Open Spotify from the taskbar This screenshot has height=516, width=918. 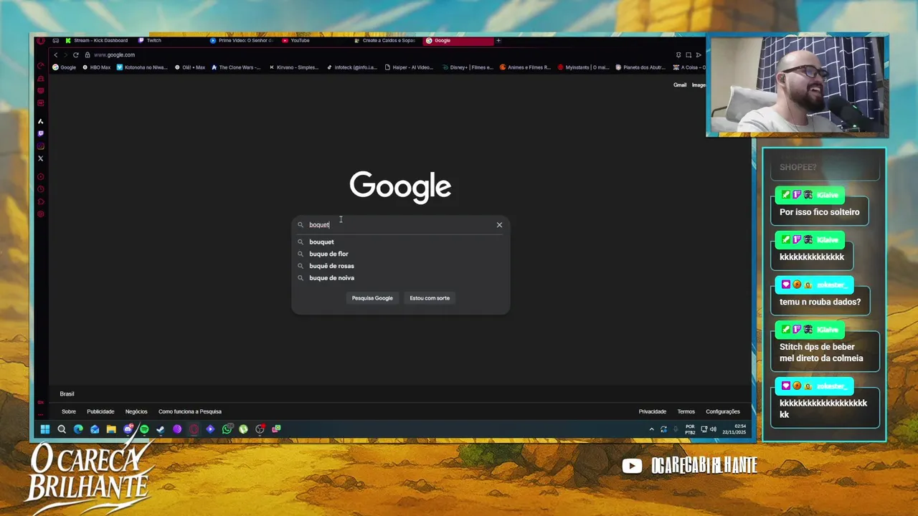click(144, 429)
